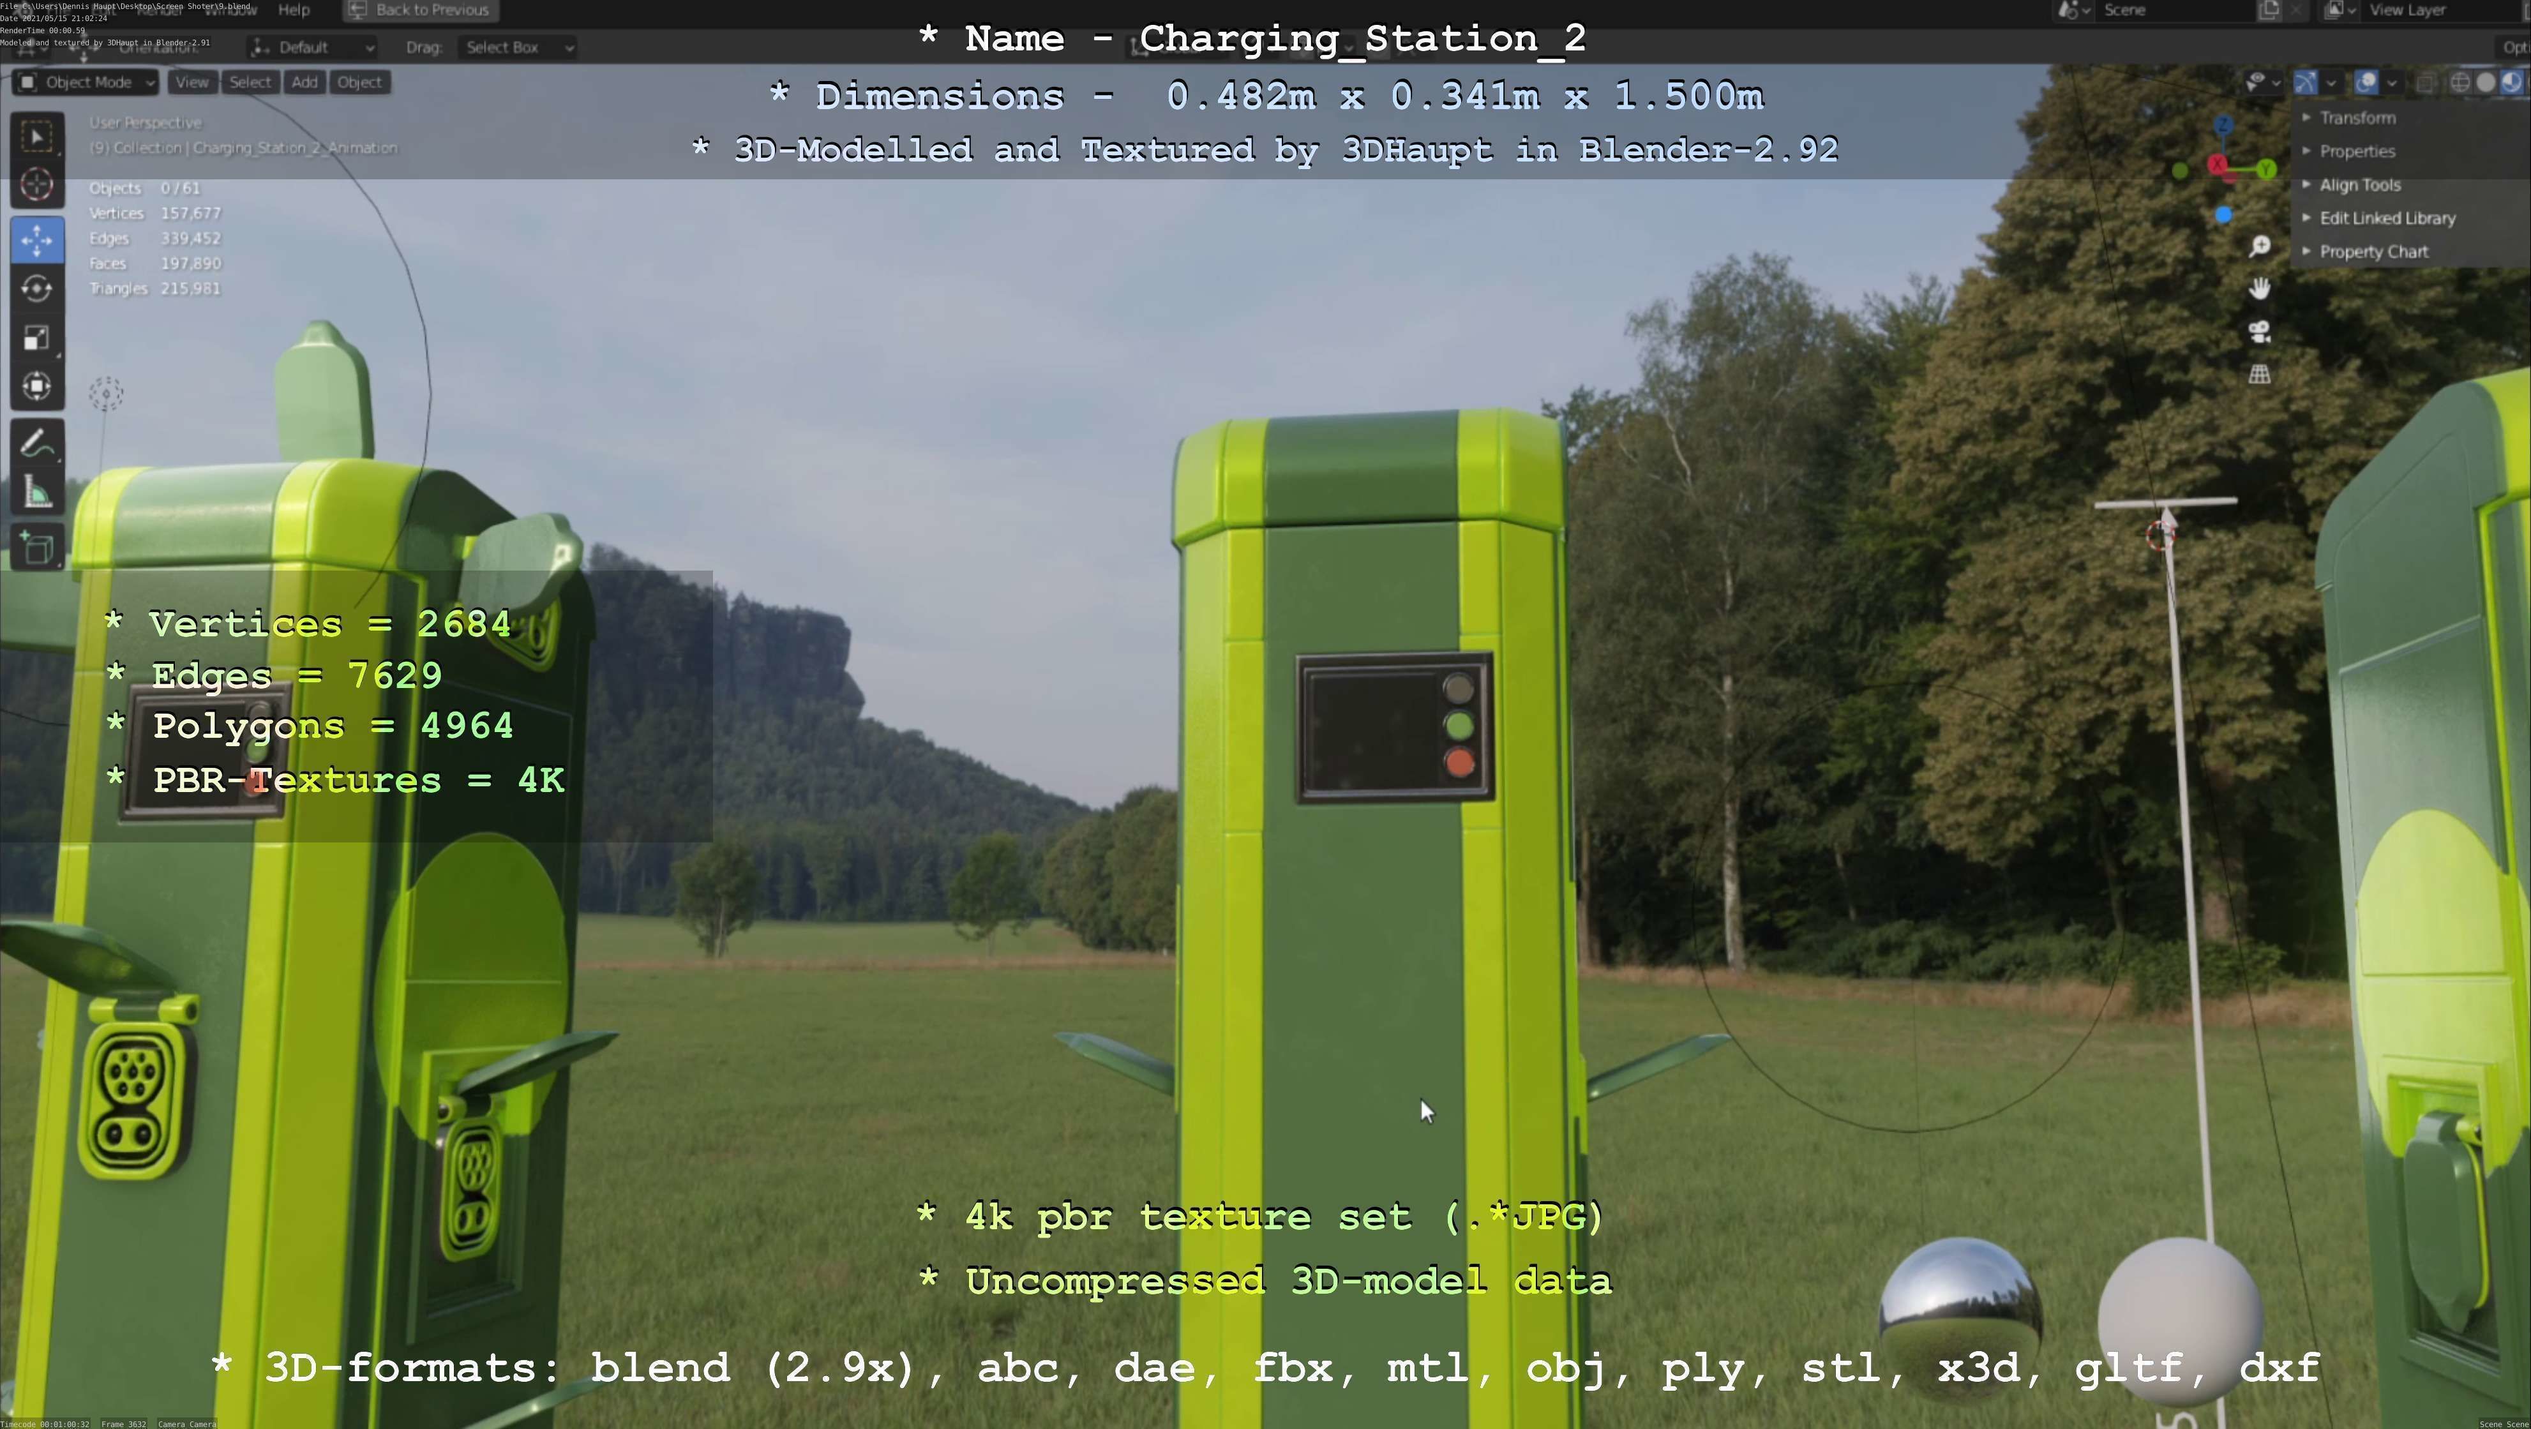This screenshot has width=2531, height=1429.
Task: Click the negative Y dark green gizmo dot
Action: 2181,171
